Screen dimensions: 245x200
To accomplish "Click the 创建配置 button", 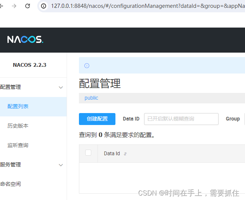I will click(97, 119).
